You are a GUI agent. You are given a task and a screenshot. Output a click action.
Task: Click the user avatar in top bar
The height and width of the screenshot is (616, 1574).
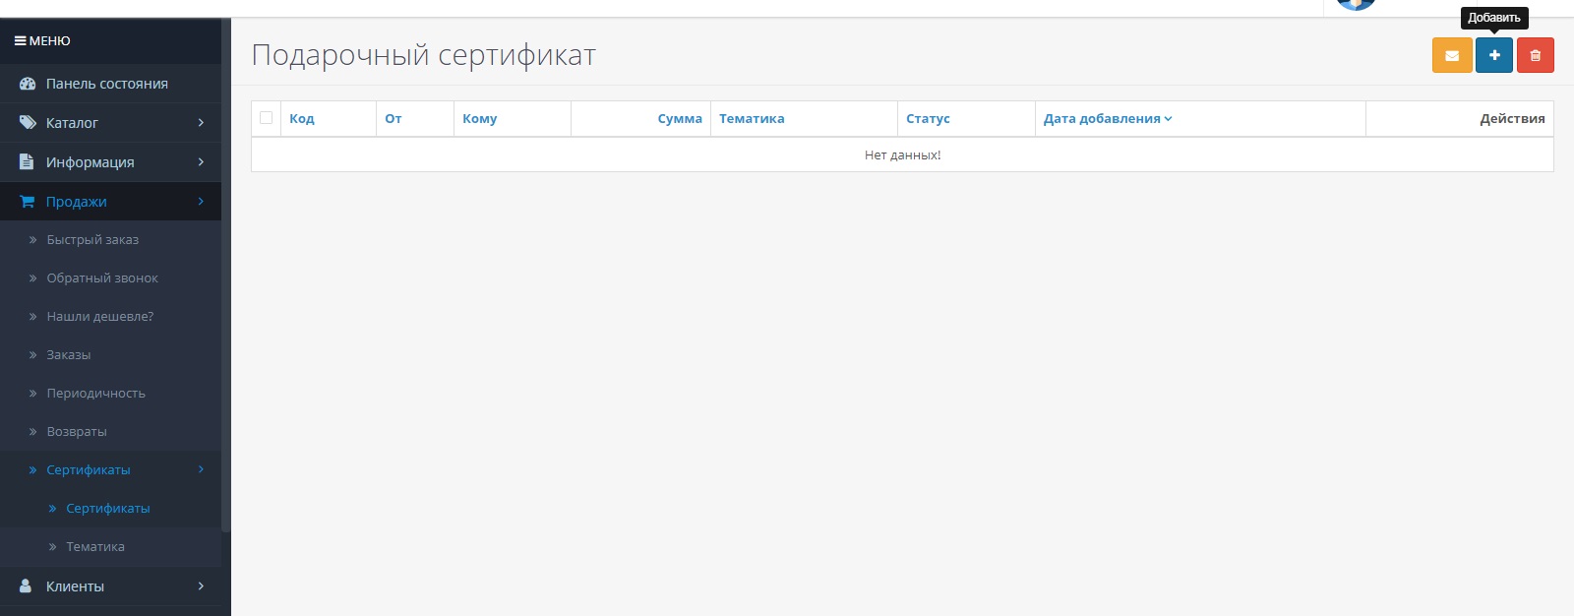(x=1356, y=4)
